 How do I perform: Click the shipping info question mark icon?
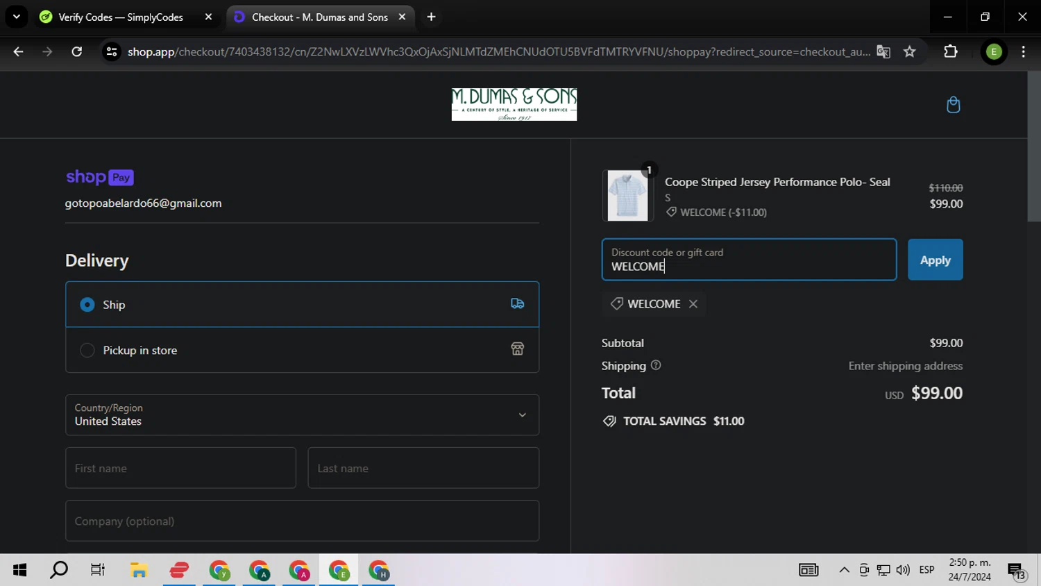point(656,365)
